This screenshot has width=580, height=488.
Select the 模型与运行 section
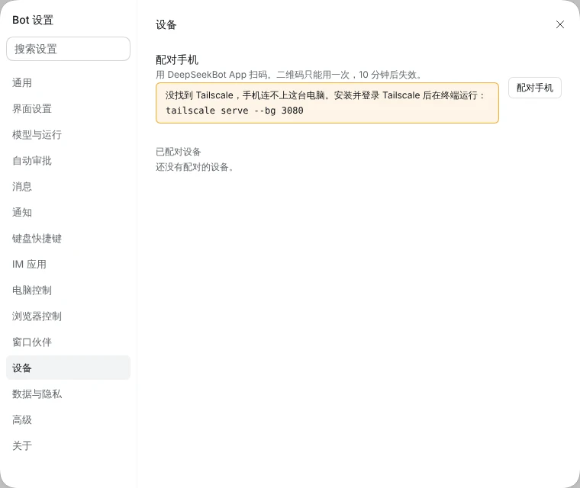pyautogui.click(x=68, y=134)
